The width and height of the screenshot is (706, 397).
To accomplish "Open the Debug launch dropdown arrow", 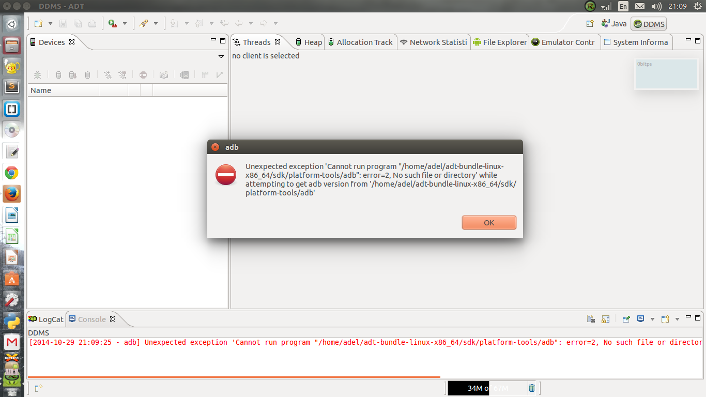I will 125,23.
